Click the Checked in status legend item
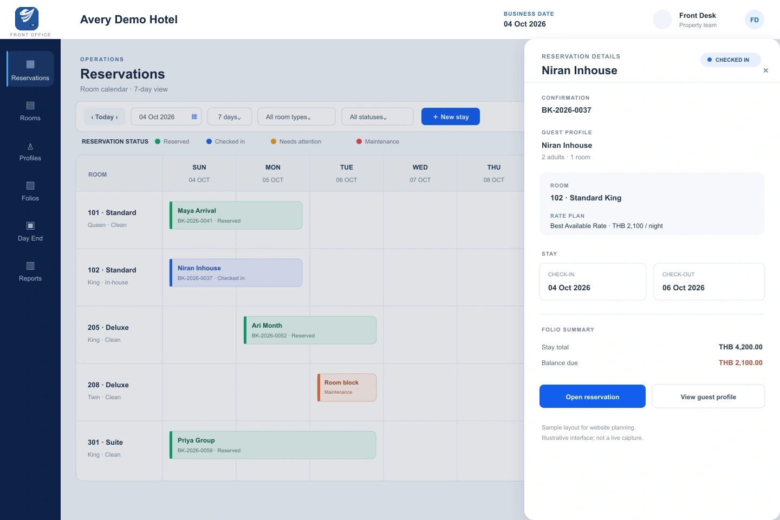780x520 pixels. (226, 141)
